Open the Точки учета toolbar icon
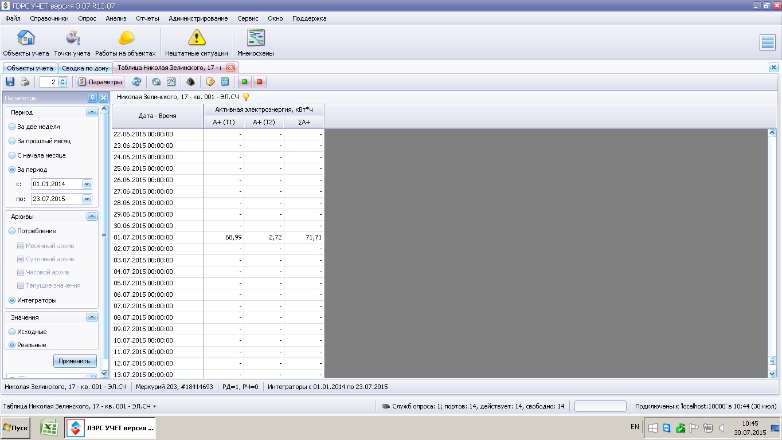The image size is (782, 440). (x=72, y=43)
